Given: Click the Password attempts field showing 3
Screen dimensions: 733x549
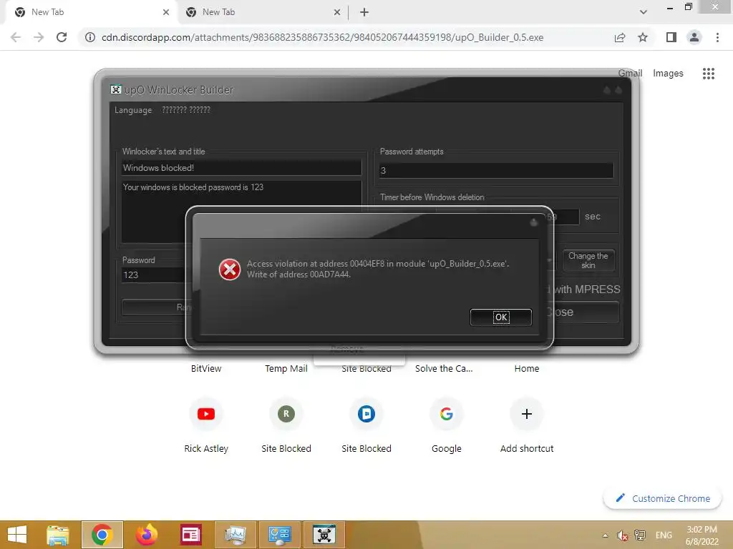Looking at the screenshot, I should click(496, 170).
